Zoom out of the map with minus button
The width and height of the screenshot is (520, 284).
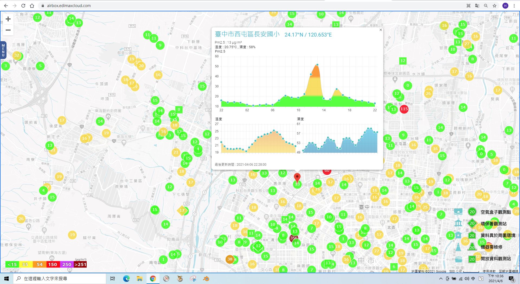(x=8, y=30)
